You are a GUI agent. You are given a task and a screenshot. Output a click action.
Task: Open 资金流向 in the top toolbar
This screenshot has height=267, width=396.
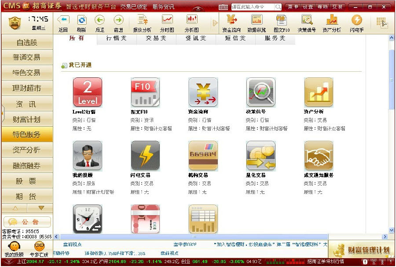(x=231, y=23)
